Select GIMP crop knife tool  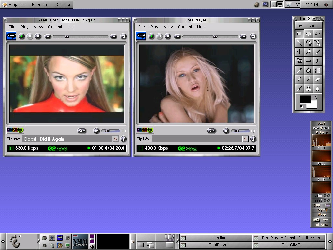tap(317, 52)
